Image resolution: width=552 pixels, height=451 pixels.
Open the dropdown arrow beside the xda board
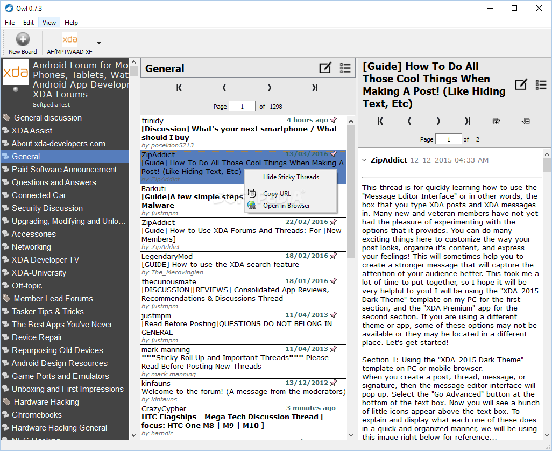point(100,43)
